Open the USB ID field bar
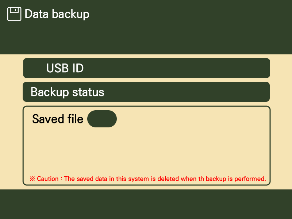The width and height of the screenshot is (292, 219). (x=146, y=68)
